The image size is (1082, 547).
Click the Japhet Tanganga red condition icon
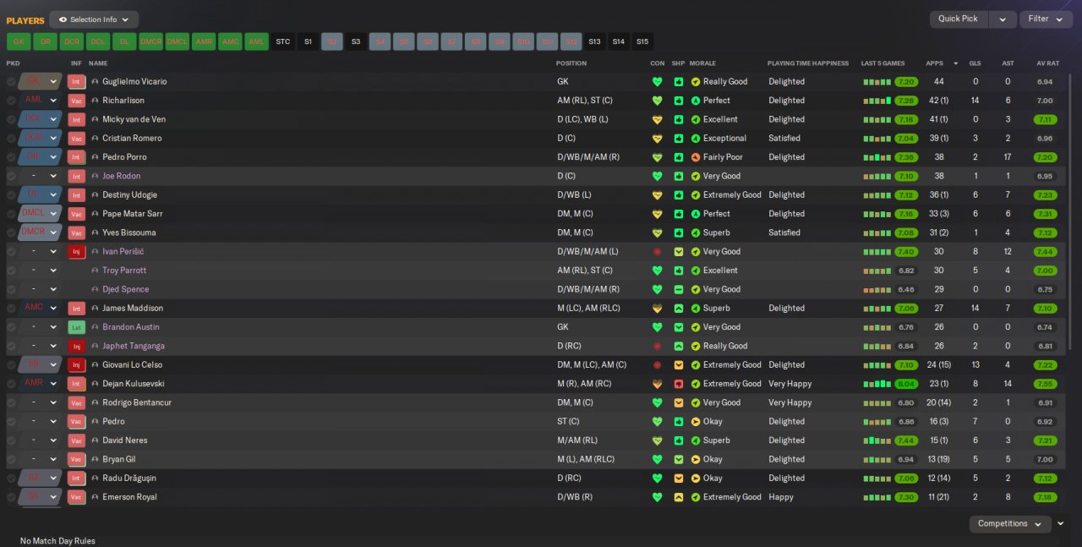click(657, 346)
